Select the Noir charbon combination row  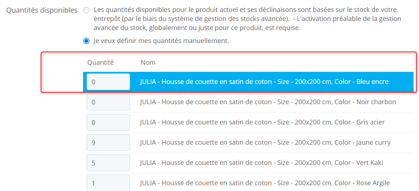[268, 102]
